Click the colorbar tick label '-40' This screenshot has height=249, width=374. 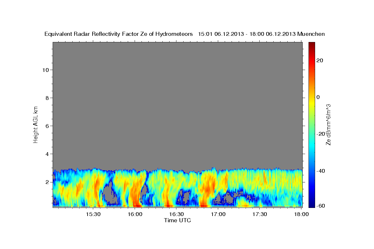(320, 171)
